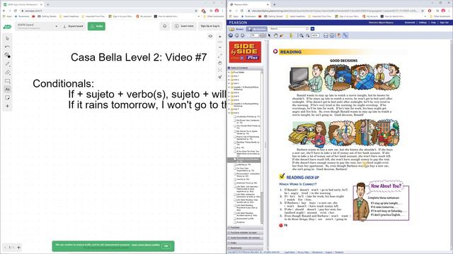
Task: Open the pen color picker tool
Action: click(8, 55)
